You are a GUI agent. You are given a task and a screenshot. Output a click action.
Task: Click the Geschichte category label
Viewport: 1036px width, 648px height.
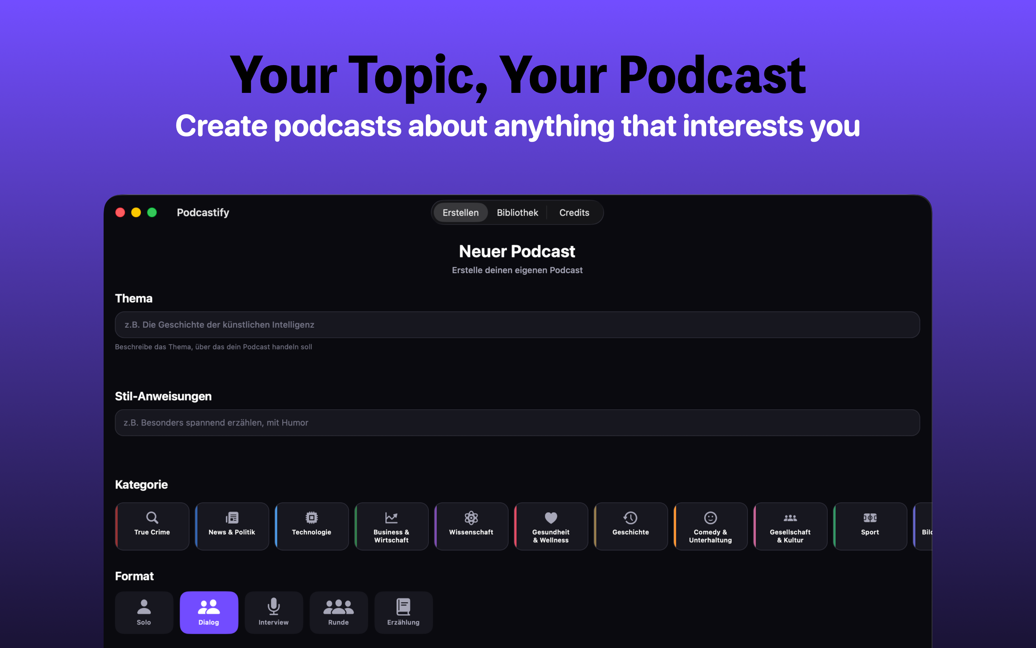pyautogui.click(x=631, y=532)
